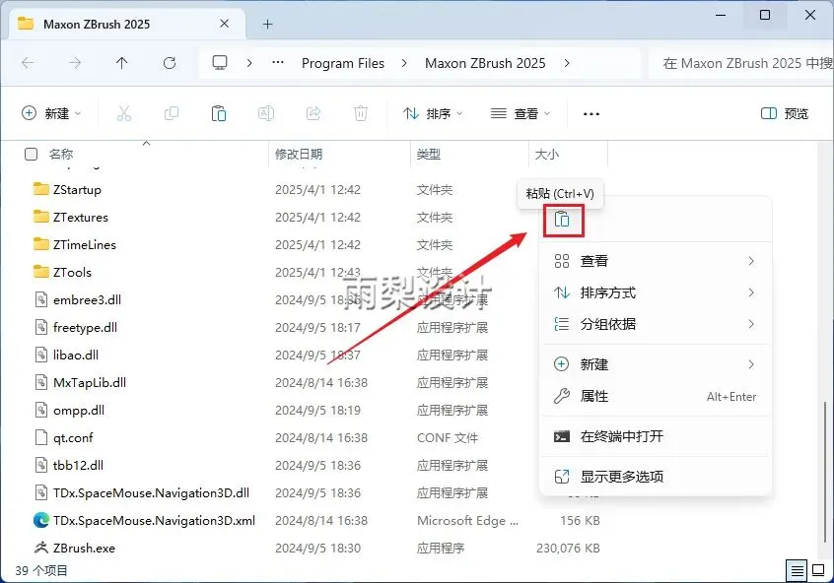Select the MxTapLib.dll file name

(x=90, y=383)
